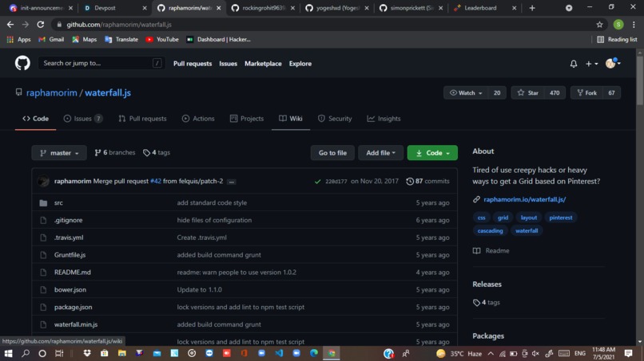644x361 pixels.
Task: Click the search or jump to field
Action: [101, 63]
